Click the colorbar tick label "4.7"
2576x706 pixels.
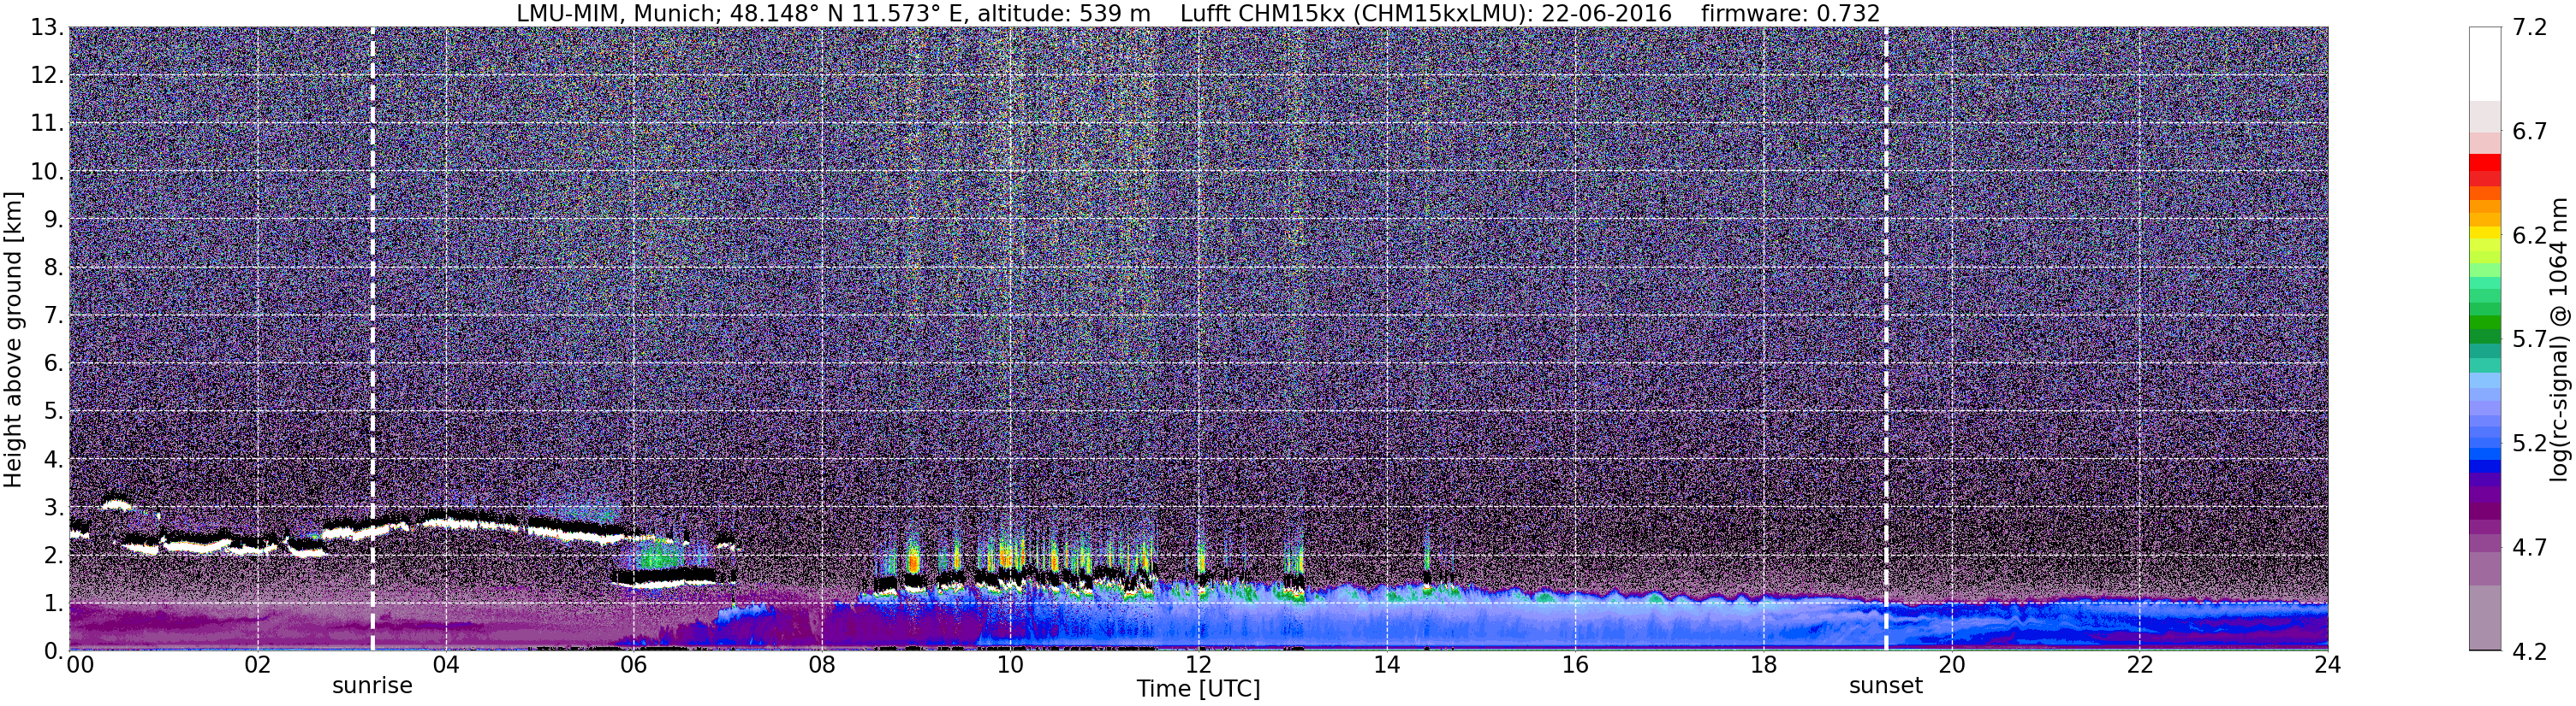click(2530, 546)
